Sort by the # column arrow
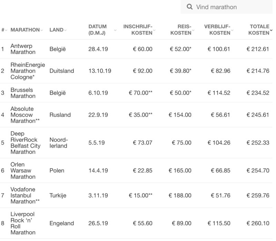Image resolution: width=276 pixels, height=241 pixels. pos(6,30)
